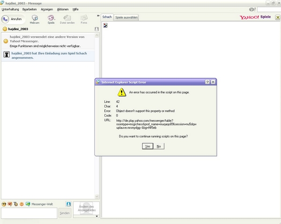Click the audibles lips icon
Image resolution: width=281 pixels, height=224 pixels.
click(x=10, y=204)
